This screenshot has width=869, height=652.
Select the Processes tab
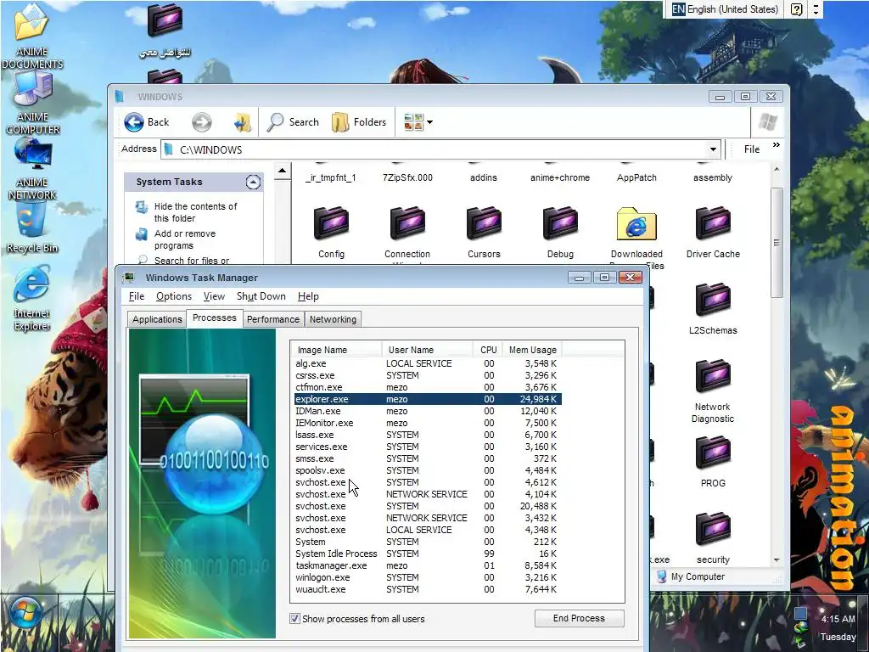point(215,318)
